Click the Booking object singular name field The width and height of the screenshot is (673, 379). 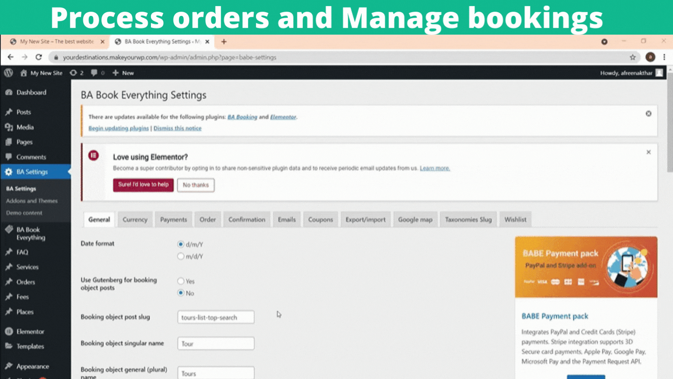pos(216,343)
